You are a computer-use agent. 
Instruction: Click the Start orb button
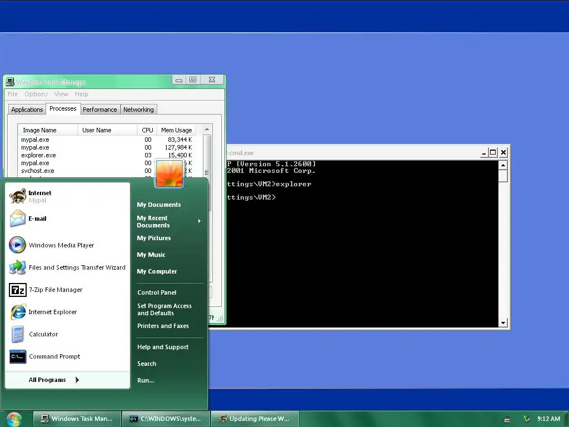14,419
